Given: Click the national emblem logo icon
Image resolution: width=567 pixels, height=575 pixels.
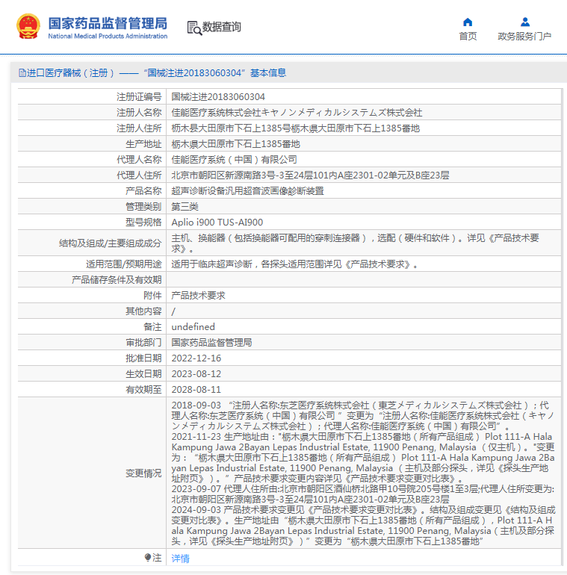Looking at the screenshot, I should (28, 27).
